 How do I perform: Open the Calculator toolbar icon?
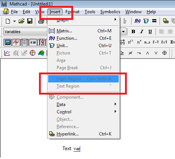8,42
